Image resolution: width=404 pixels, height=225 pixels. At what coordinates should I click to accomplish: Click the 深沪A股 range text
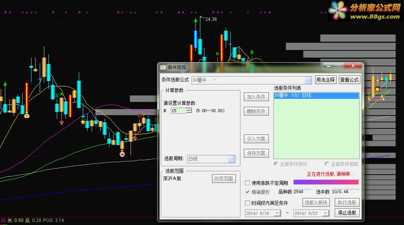point(172,178)
